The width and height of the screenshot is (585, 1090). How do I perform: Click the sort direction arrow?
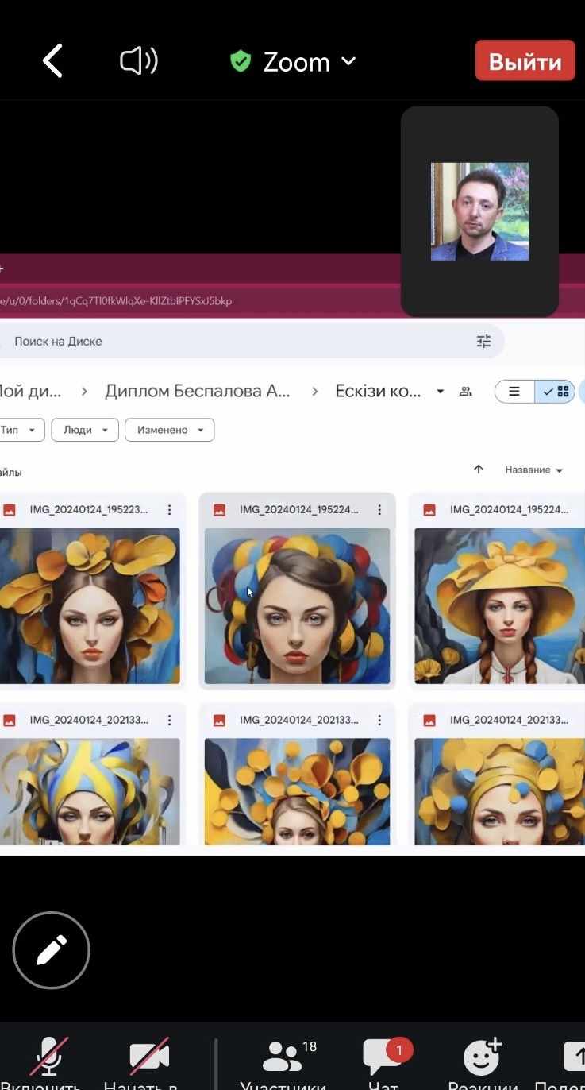tap(479, 470)
